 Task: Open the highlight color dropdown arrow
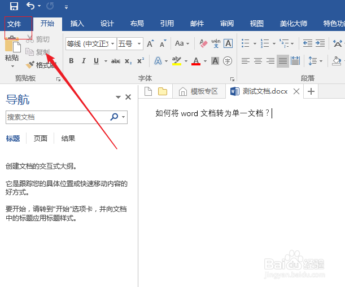(x=186, y=61)
